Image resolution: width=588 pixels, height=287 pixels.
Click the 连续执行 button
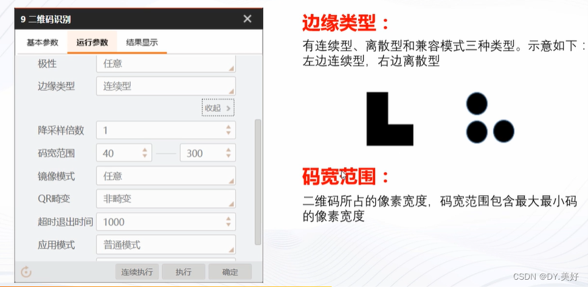137,272
